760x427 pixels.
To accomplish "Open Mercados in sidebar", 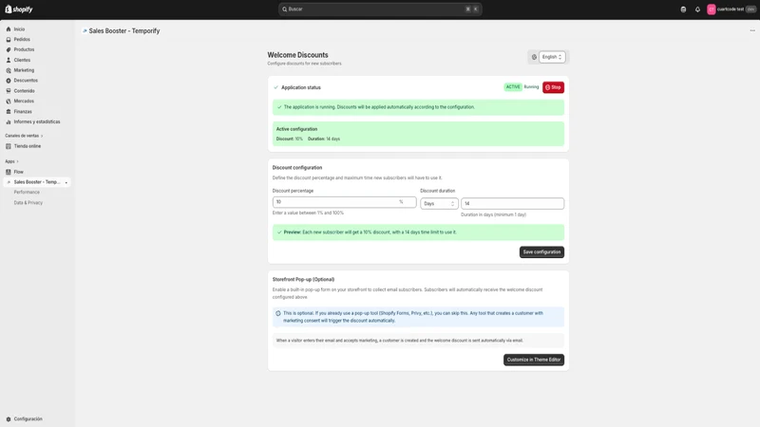I will pos(24,102).
